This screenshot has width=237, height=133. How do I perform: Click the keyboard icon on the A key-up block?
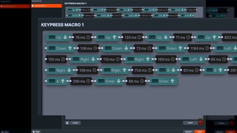click(52, 81)
